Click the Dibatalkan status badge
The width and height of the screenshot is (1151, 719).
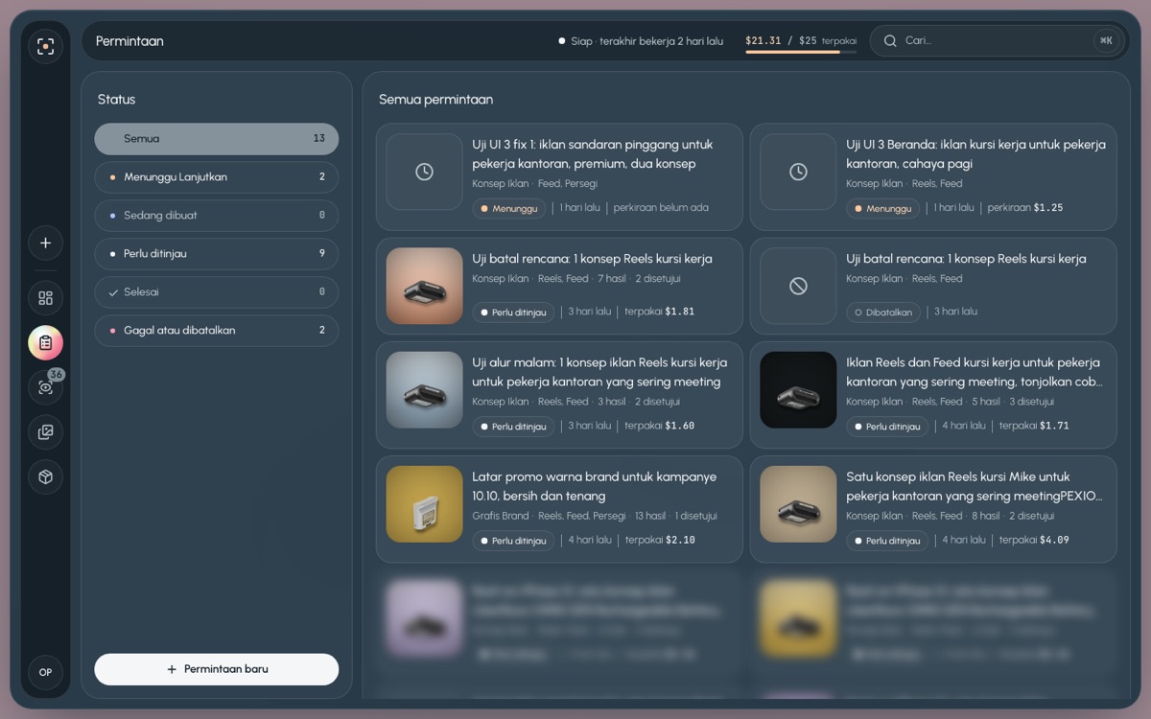882,313
